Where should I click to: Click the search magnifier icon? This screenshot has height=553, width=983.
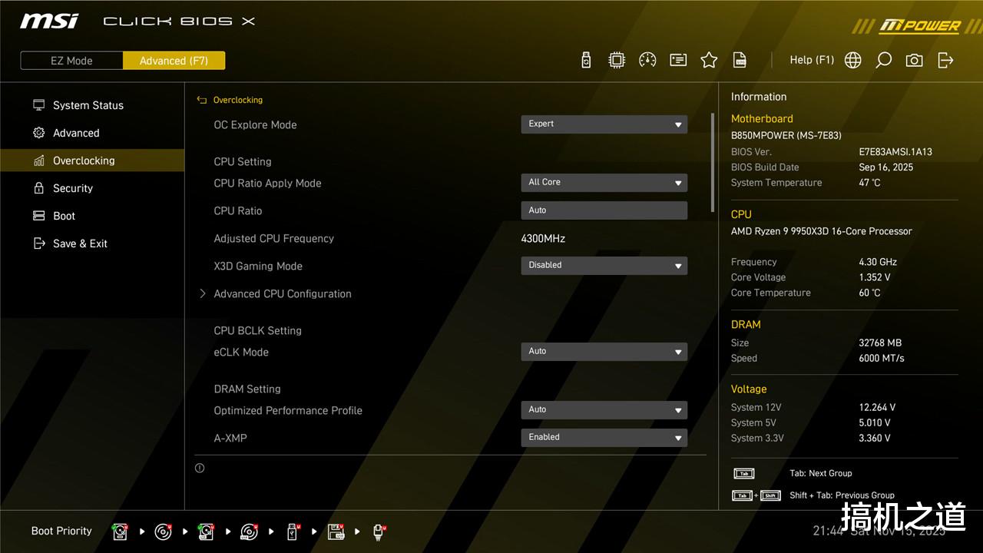pos(883,60)
